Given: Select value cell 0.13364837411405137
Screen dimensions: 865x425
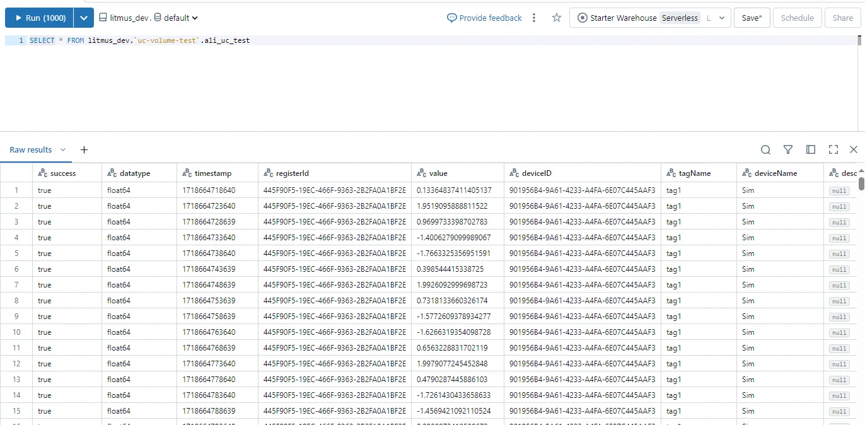Looking at the screenshot, I should 458,190.
